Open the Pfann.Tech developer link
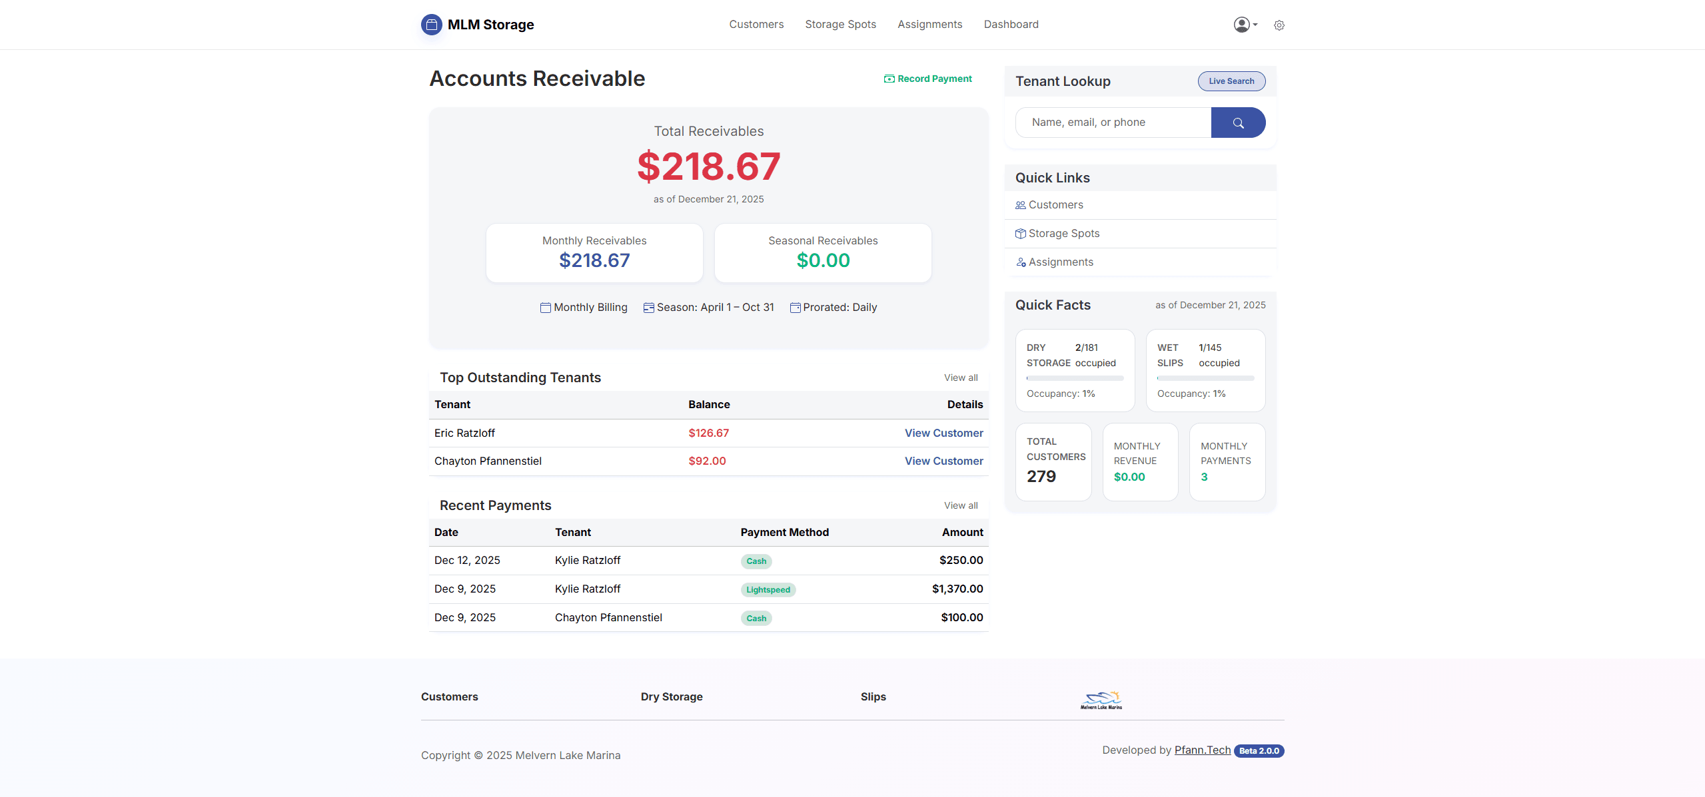Screen dimensions: 1705x797 (1202, 750)
